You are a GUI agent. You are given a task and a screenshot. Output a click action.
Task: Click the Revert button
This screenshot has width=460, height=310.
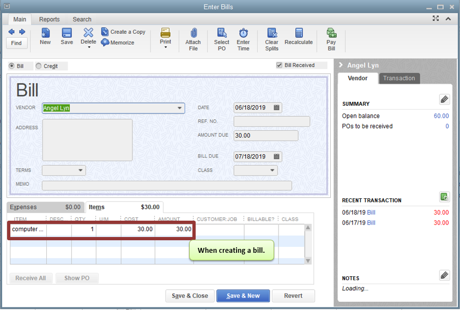(293, 296)
